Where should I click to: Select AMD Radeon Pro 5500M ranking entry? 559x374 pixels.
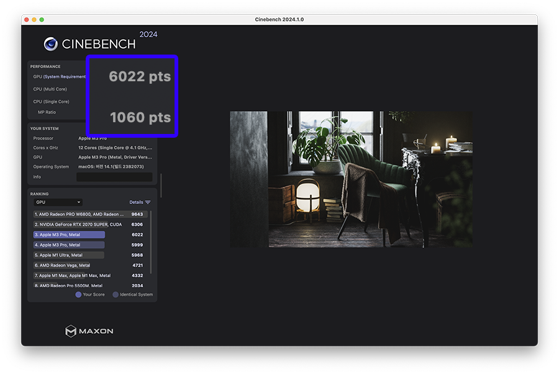[90, 285]
